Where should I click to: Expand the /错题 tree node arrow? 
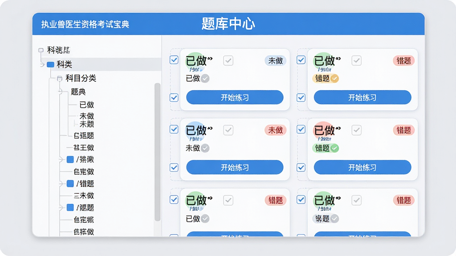(x=61, y=184)
